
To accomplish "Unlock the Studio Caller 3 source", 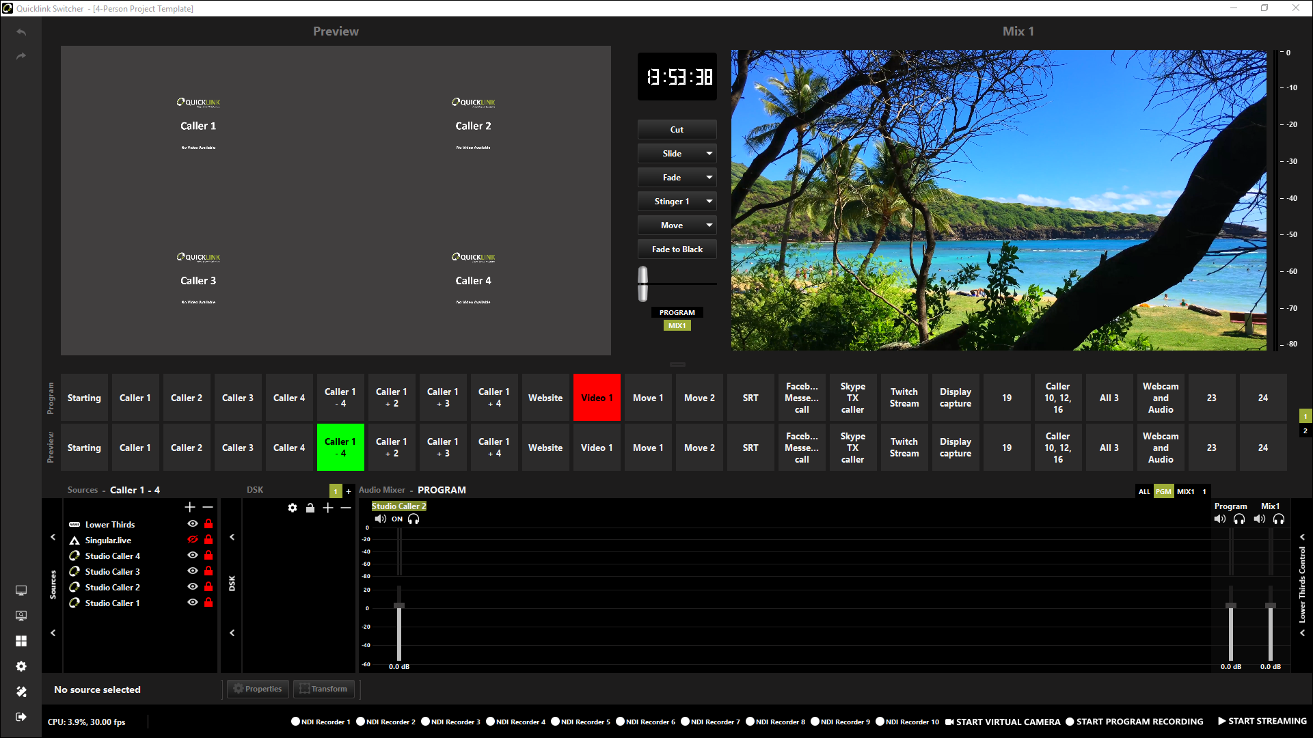I will click(x=208, y=571).
